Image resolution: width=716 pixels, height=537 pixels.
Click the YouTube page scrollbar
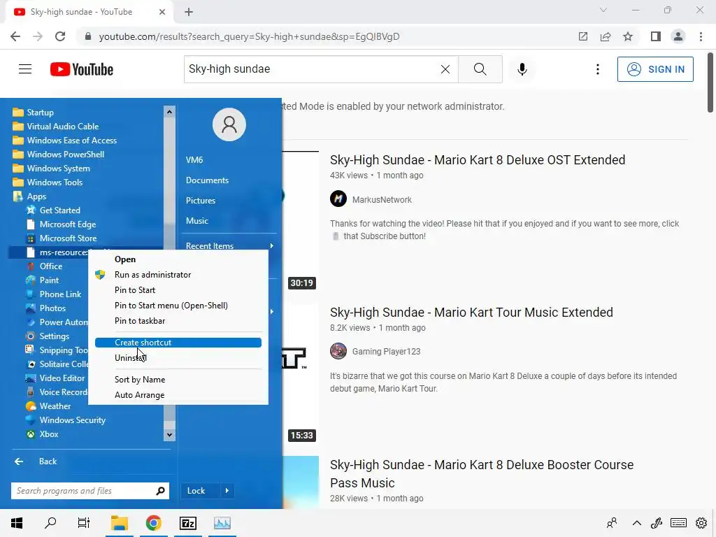point(710,83)
